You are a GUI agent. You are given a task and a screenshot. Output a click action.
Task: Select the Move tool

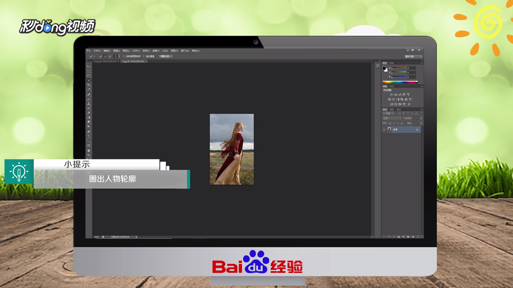(89, 66)
